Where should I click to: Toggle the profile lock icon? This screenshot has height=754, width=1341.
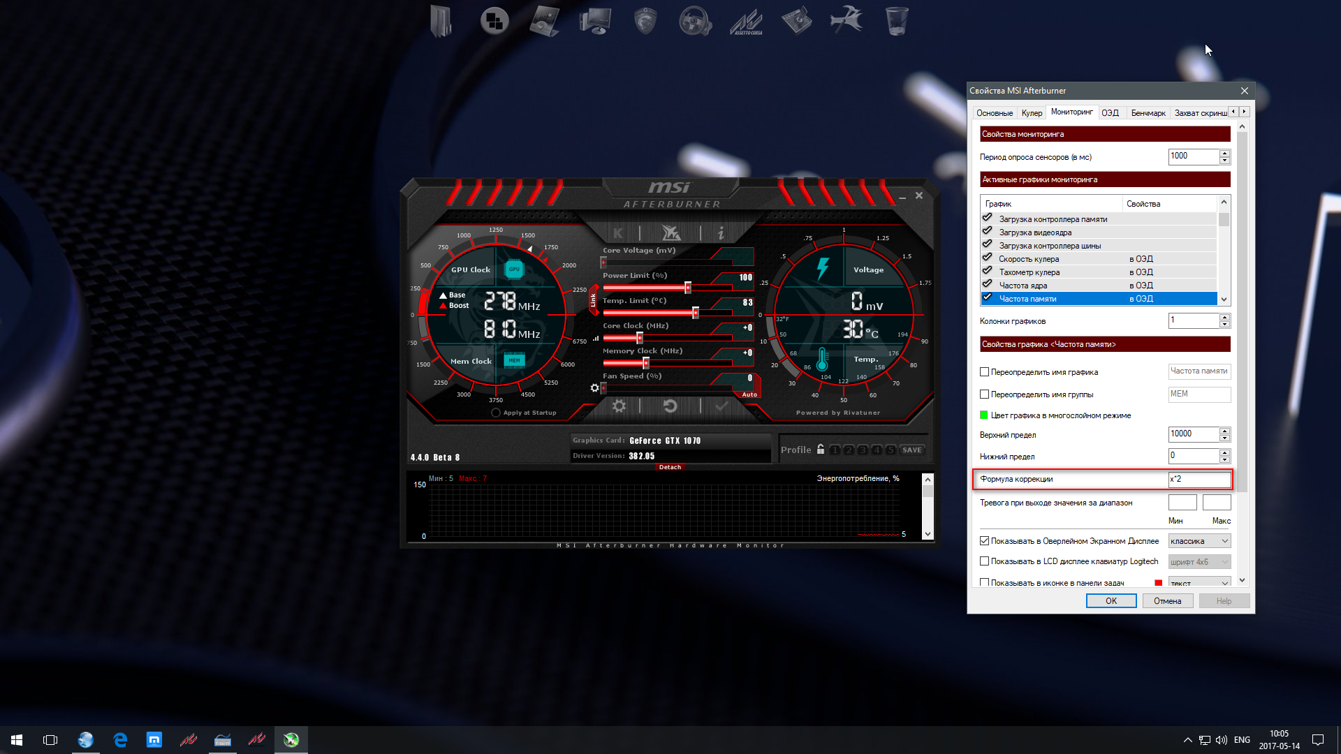tap(821, 450)
